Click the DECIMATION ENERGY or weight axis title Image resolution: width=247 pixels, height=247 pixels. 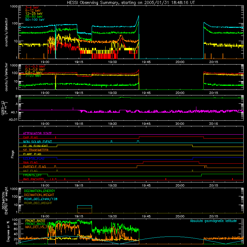pos(5,200)
